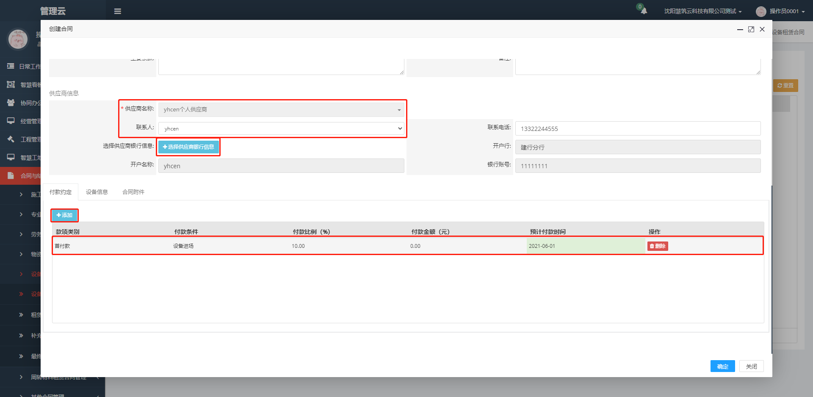
Task: Switch to the 合同附件 tab
Action: coord(133,192)
